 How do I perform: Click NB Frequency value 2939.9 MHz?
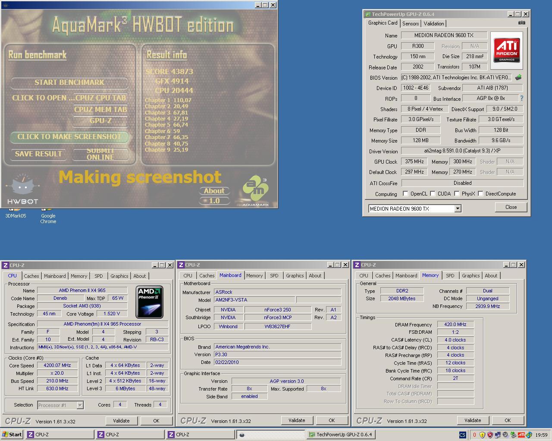[487, 306]
